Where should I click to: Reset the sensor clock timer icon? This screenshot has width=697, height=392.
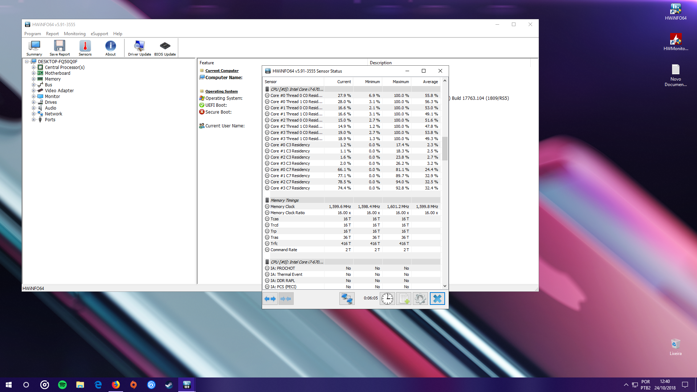pyautogui.click(x=387, y=299)
